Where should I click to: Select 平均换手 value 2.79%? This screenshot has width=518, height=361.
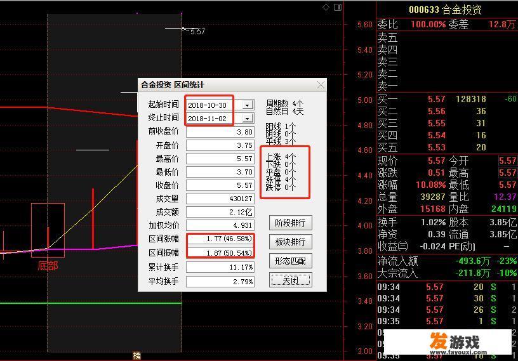point(220,282)
